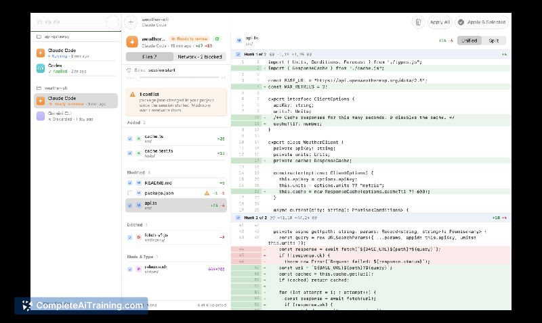
Task: Click the session start timeline slider handle
Action: [138, 78]
